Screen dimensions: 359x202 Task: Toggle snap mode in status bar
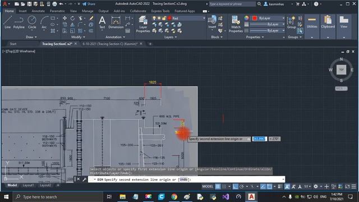click(x=224, y=186)
